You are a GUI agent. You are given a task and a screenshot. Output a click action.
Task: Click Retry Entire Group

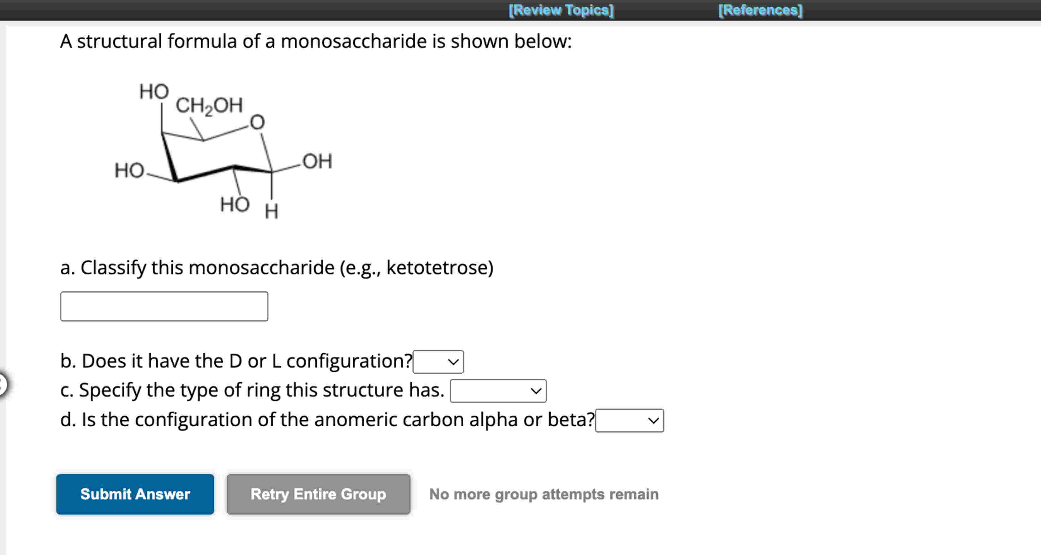tap(319, 494)
